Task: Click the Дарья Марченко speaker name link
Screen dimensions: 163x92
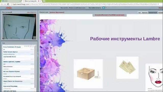Action: point(32,12)
